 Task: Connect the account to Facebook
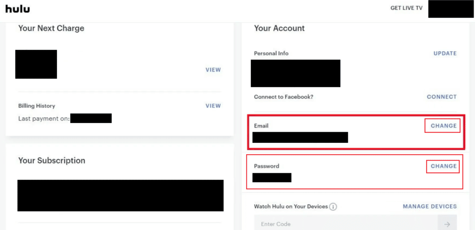coord(442,97)
